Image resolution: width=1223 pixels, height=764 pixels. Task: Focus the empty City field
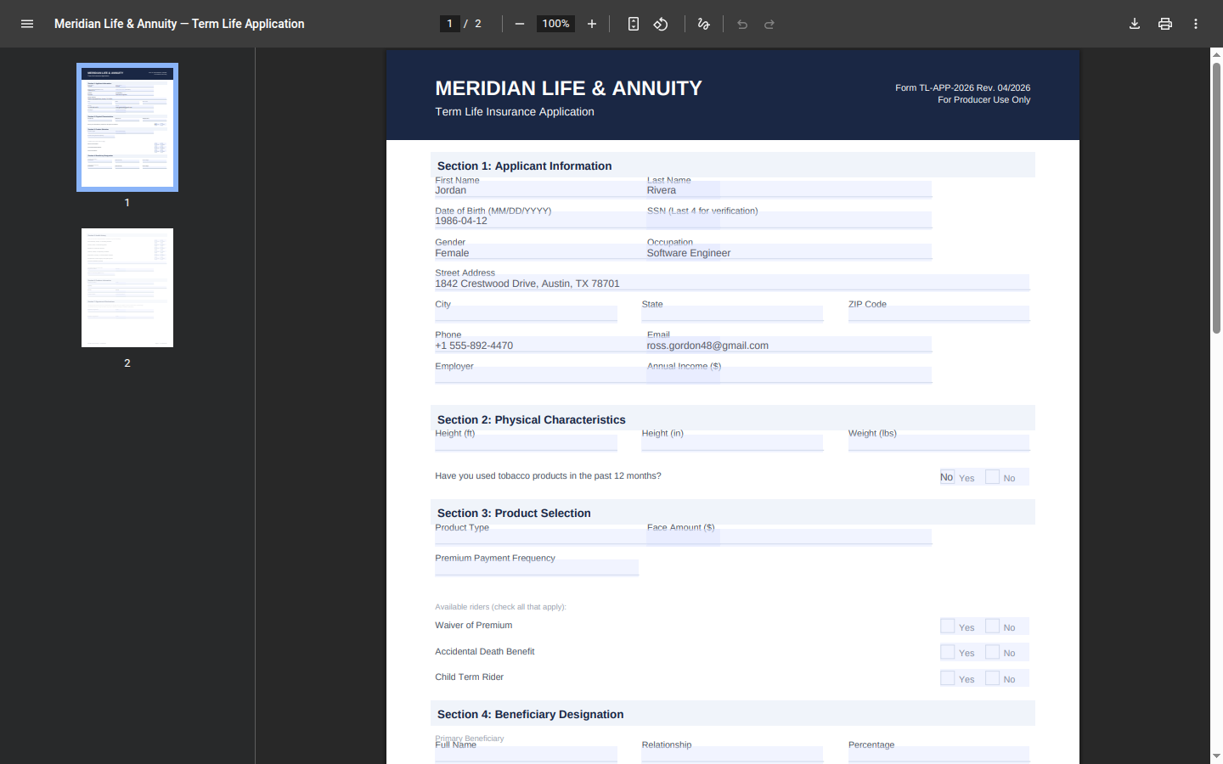point(526,314)
